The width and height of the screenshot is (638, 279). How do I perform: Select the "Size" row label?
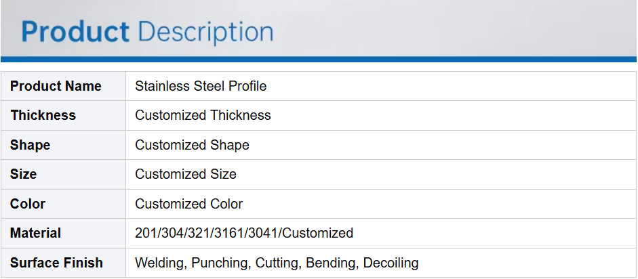tap(24, 174)
